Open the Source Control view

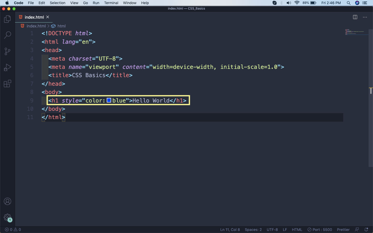(x=8, y=51)
